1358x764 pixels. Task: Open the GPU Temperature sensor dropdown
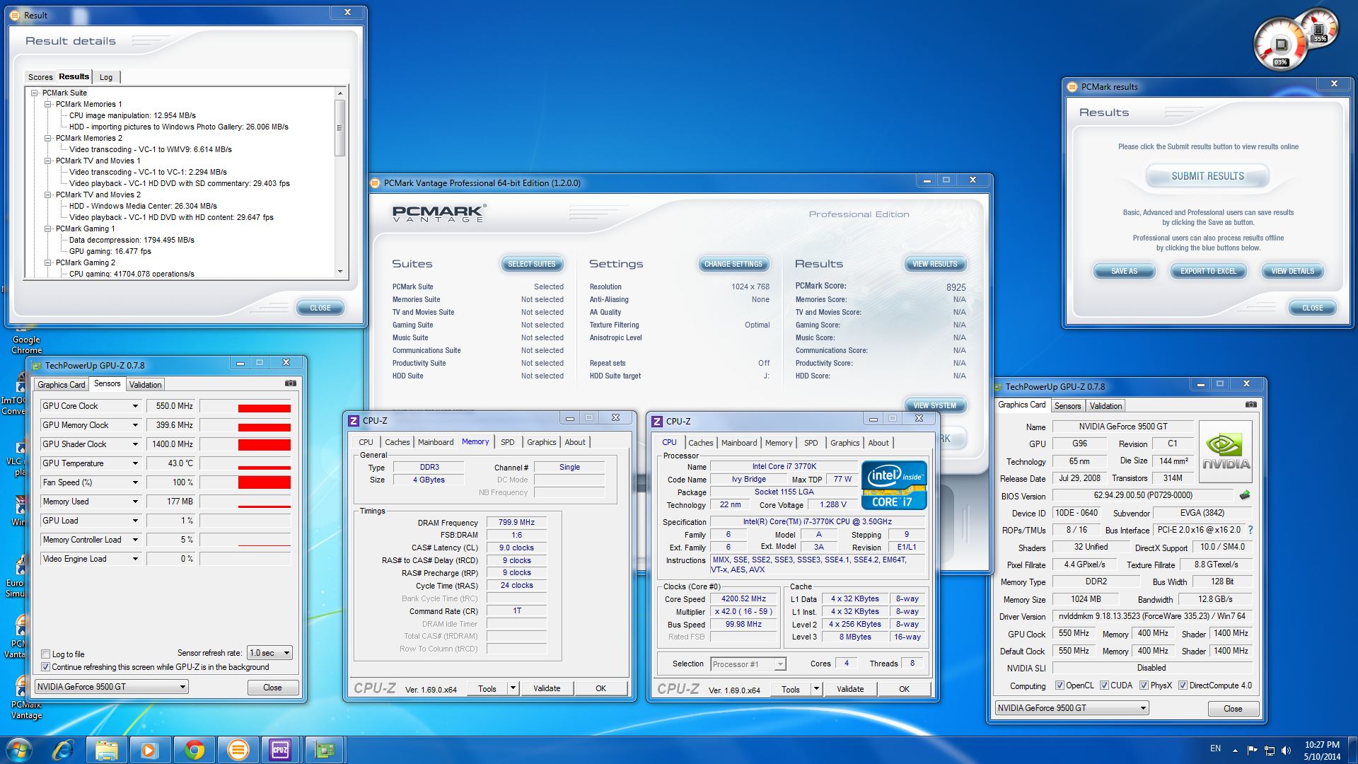pos(135,463)
